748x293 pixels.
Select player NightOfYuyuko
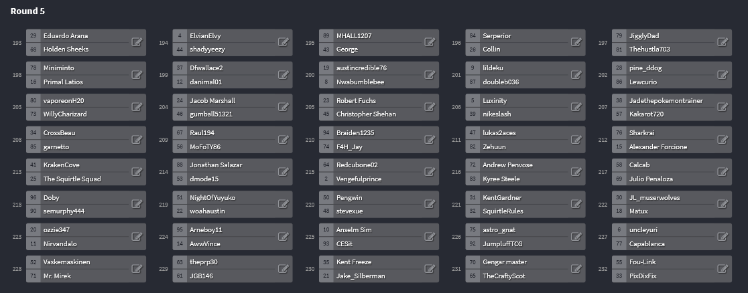tap(212, 198)
